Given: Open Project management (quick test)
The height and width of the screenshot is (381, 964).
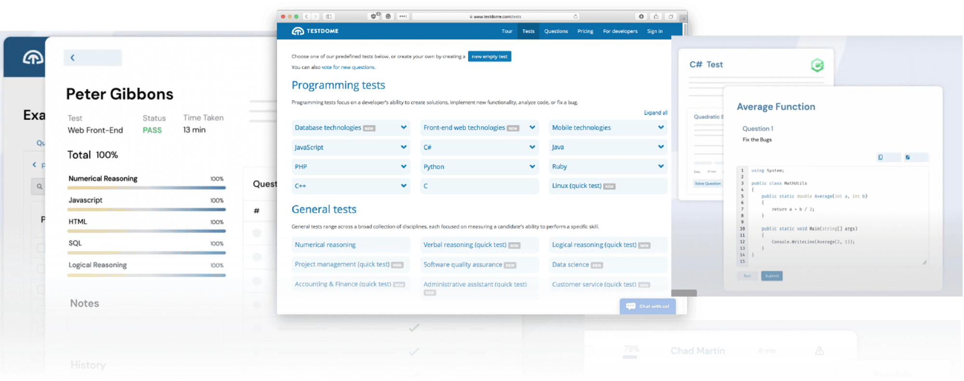Looking at the screenshot, I should click(x=351, y=264).
